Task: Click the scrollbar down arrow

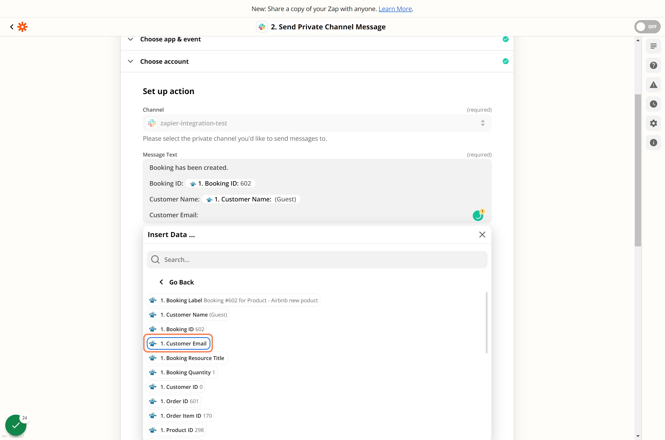Action: pyautogui.click(x=638, y=436)
